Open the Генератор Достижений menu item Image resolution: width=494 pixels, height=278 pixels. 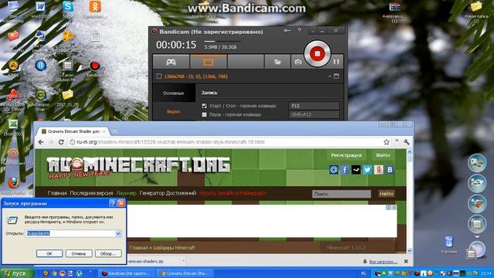coord(168,193)
